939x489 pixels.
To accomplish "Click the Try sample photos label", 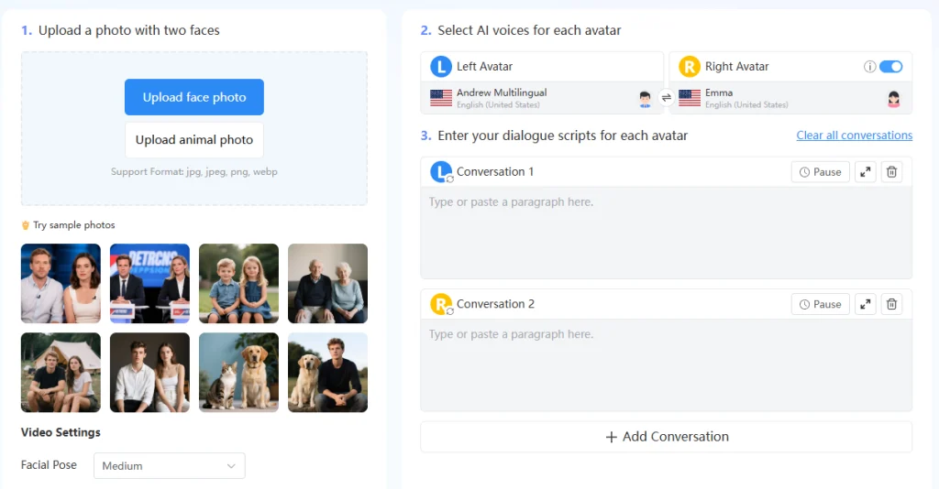I will click(x=73, y=225).
